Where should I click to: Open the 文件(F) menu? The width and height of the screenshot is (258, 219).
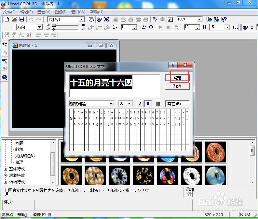click(9, 12)
